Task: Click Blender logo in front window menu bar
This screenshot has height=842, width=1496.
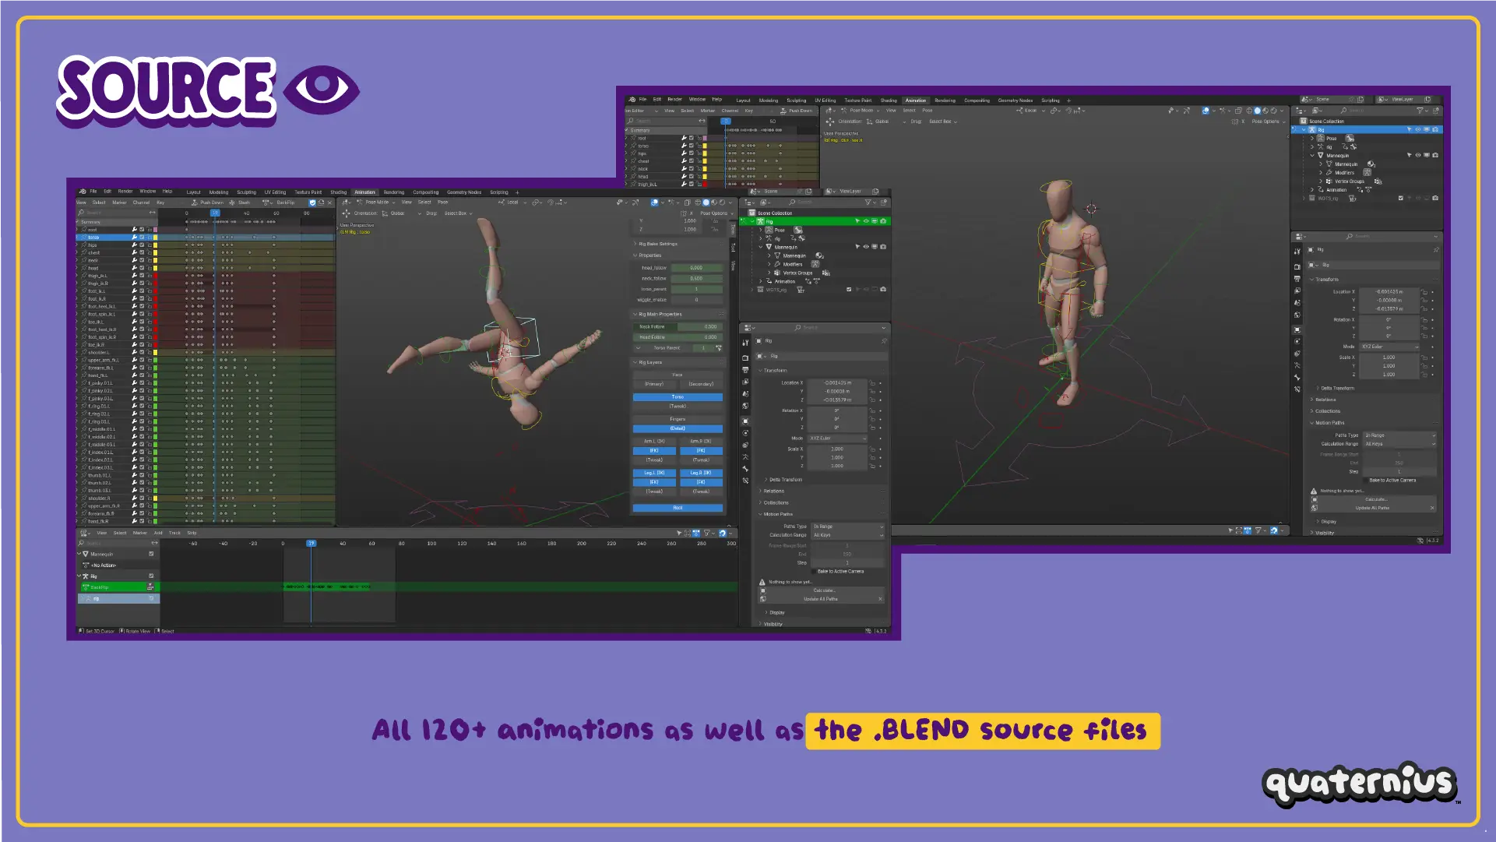Action: point(83,192)
